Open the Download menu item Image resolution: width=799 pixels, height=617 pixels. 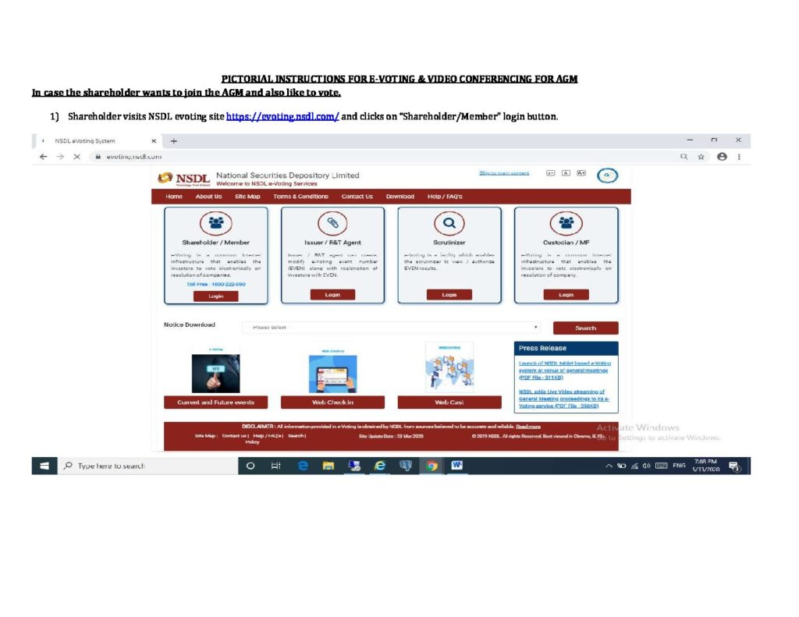[x=400, y=197]
